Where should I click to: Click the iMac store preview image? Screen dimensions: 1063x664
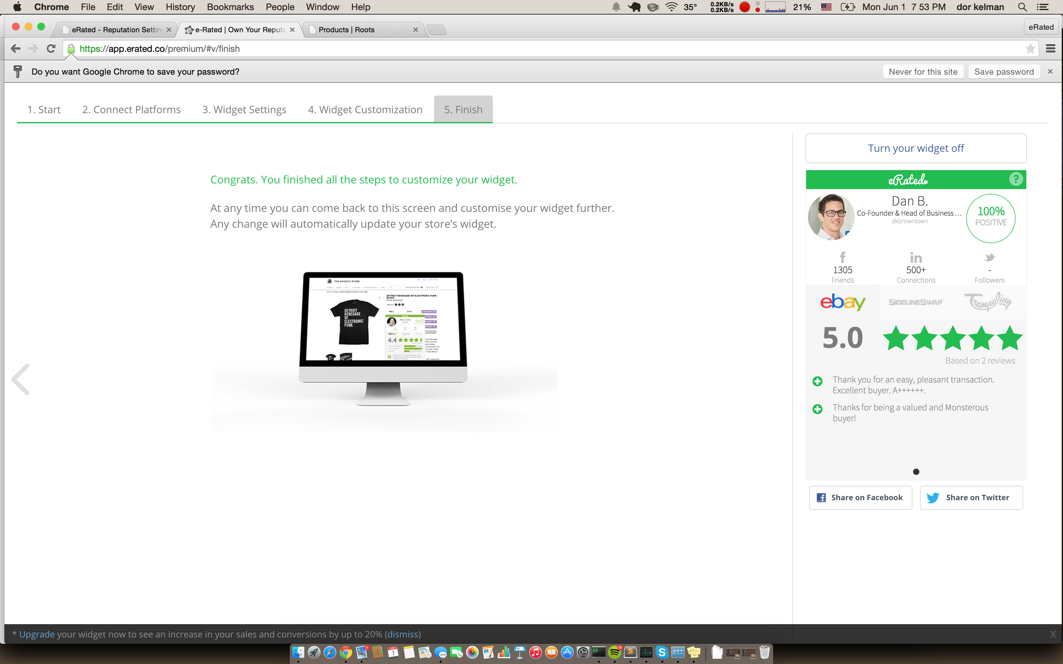tap(383, 339)
